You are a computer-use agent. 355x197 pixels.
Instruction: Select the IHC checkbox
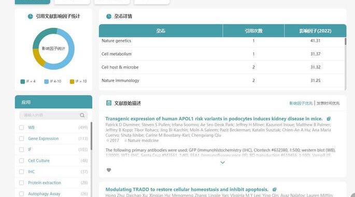pyautogui.click(x=22, y=172)
